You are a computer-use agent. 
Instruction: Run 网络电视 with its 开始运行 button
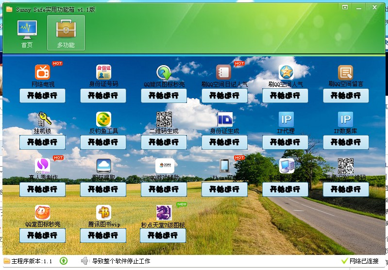coord(42,96)
